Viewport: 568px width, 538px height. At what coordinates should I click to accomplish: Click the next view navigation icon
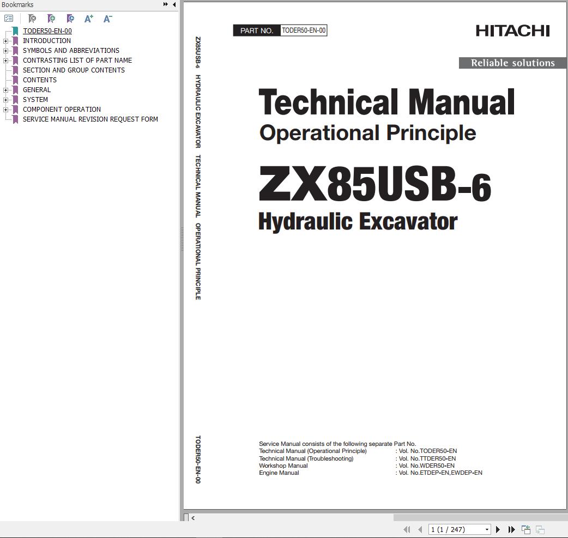540,529
